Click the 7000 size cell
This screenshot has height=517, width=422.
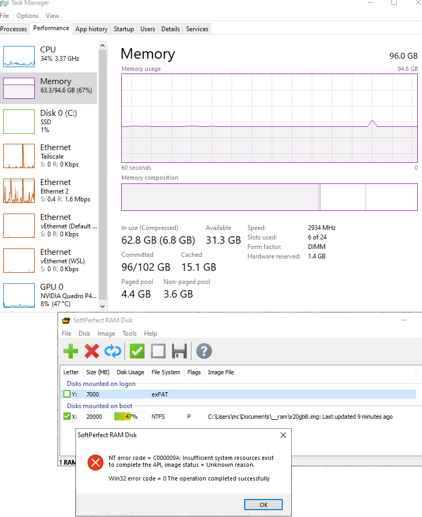[x=93, y=394]
